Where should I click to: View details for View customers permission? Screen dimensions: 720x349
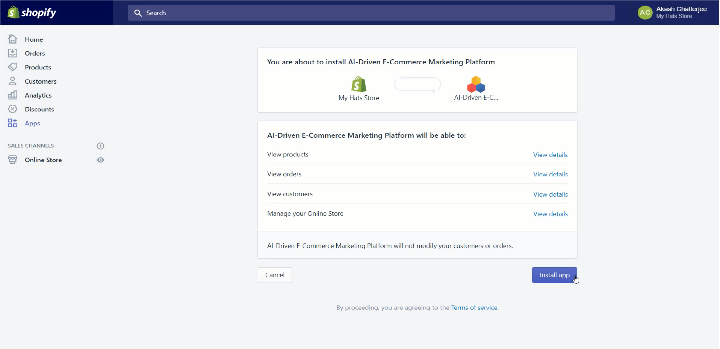click(550, 194)
